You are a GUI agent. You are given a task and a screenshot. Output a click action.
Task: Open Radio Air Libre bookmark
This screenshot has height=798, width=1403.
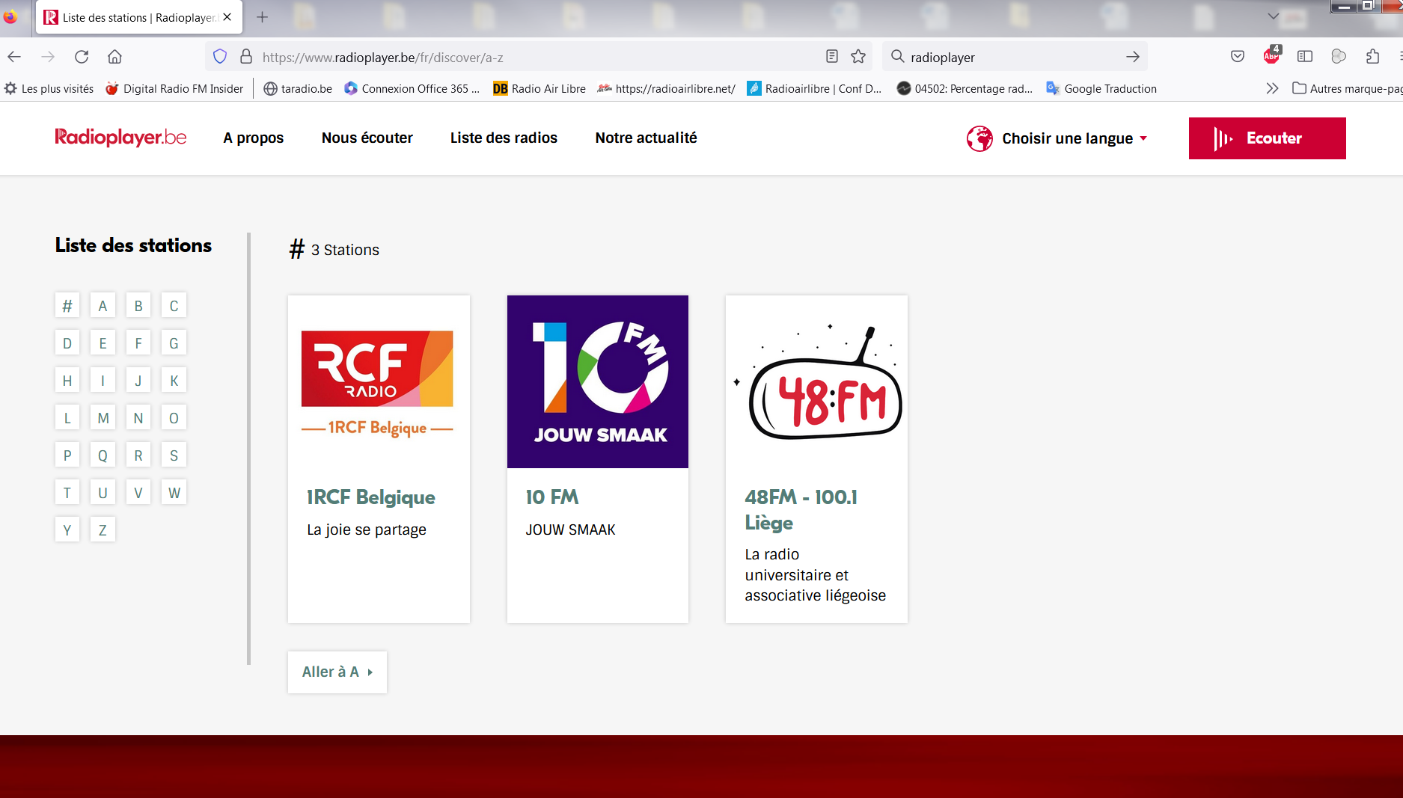[540, 88]
